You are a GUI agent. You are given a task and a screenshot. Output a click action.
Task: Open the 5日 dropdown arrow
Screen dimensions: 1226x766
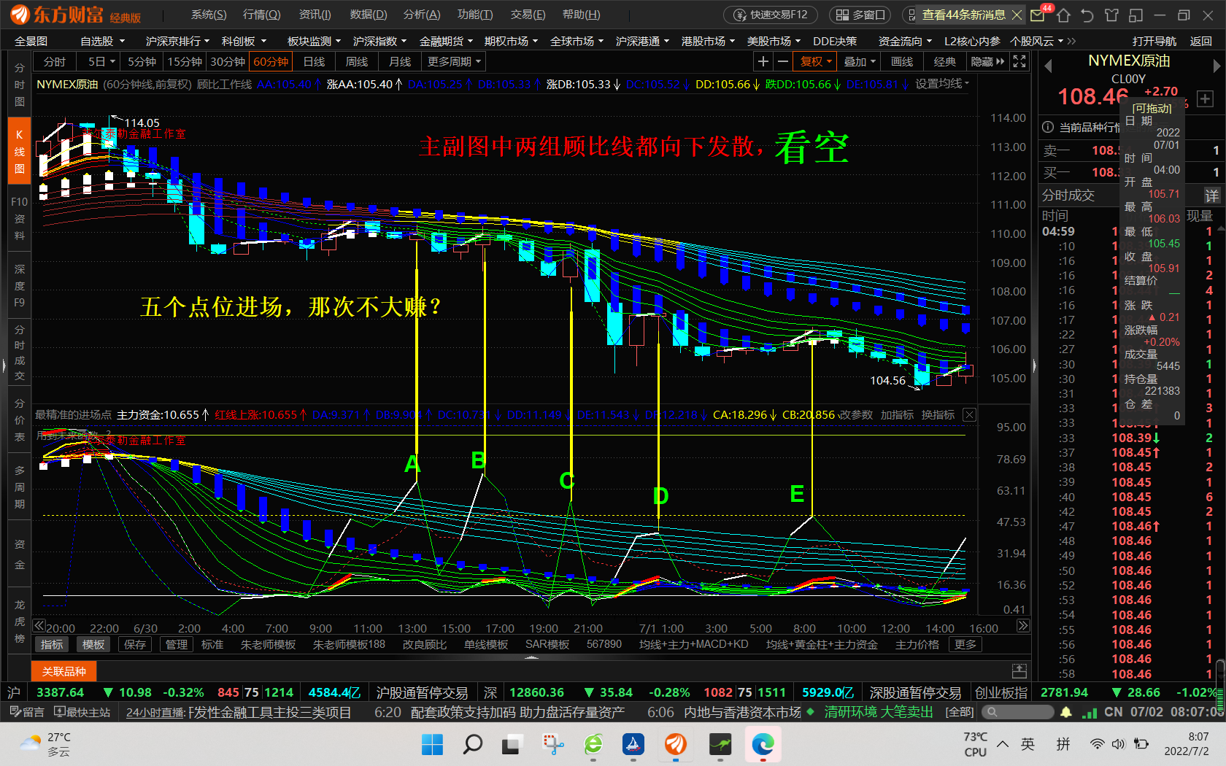pos(112,62)
